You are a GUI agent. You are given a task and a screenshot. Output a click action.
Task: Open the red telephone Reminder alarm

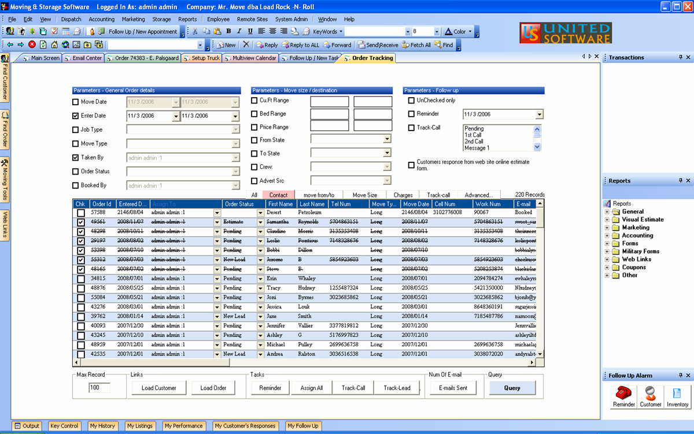(x=624, y=397)
